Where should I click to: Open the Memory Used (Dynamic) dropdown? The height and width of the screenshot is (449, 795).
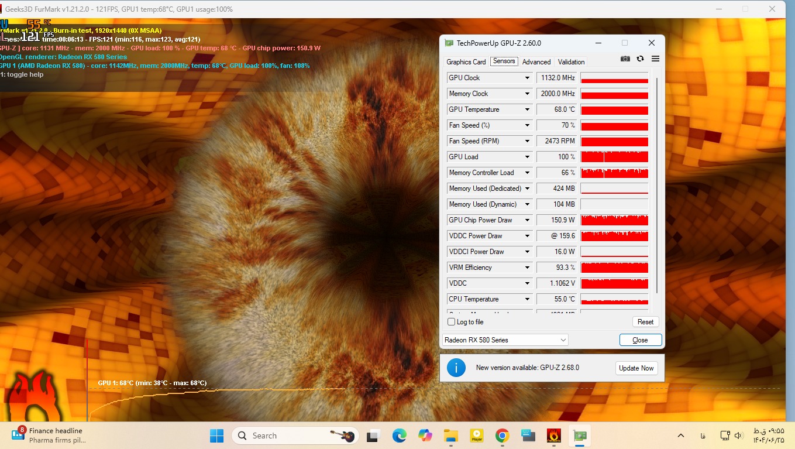(x=527, y=204)
